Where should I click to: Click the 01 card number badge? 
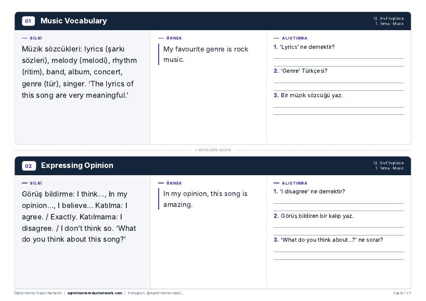point(28,21)
